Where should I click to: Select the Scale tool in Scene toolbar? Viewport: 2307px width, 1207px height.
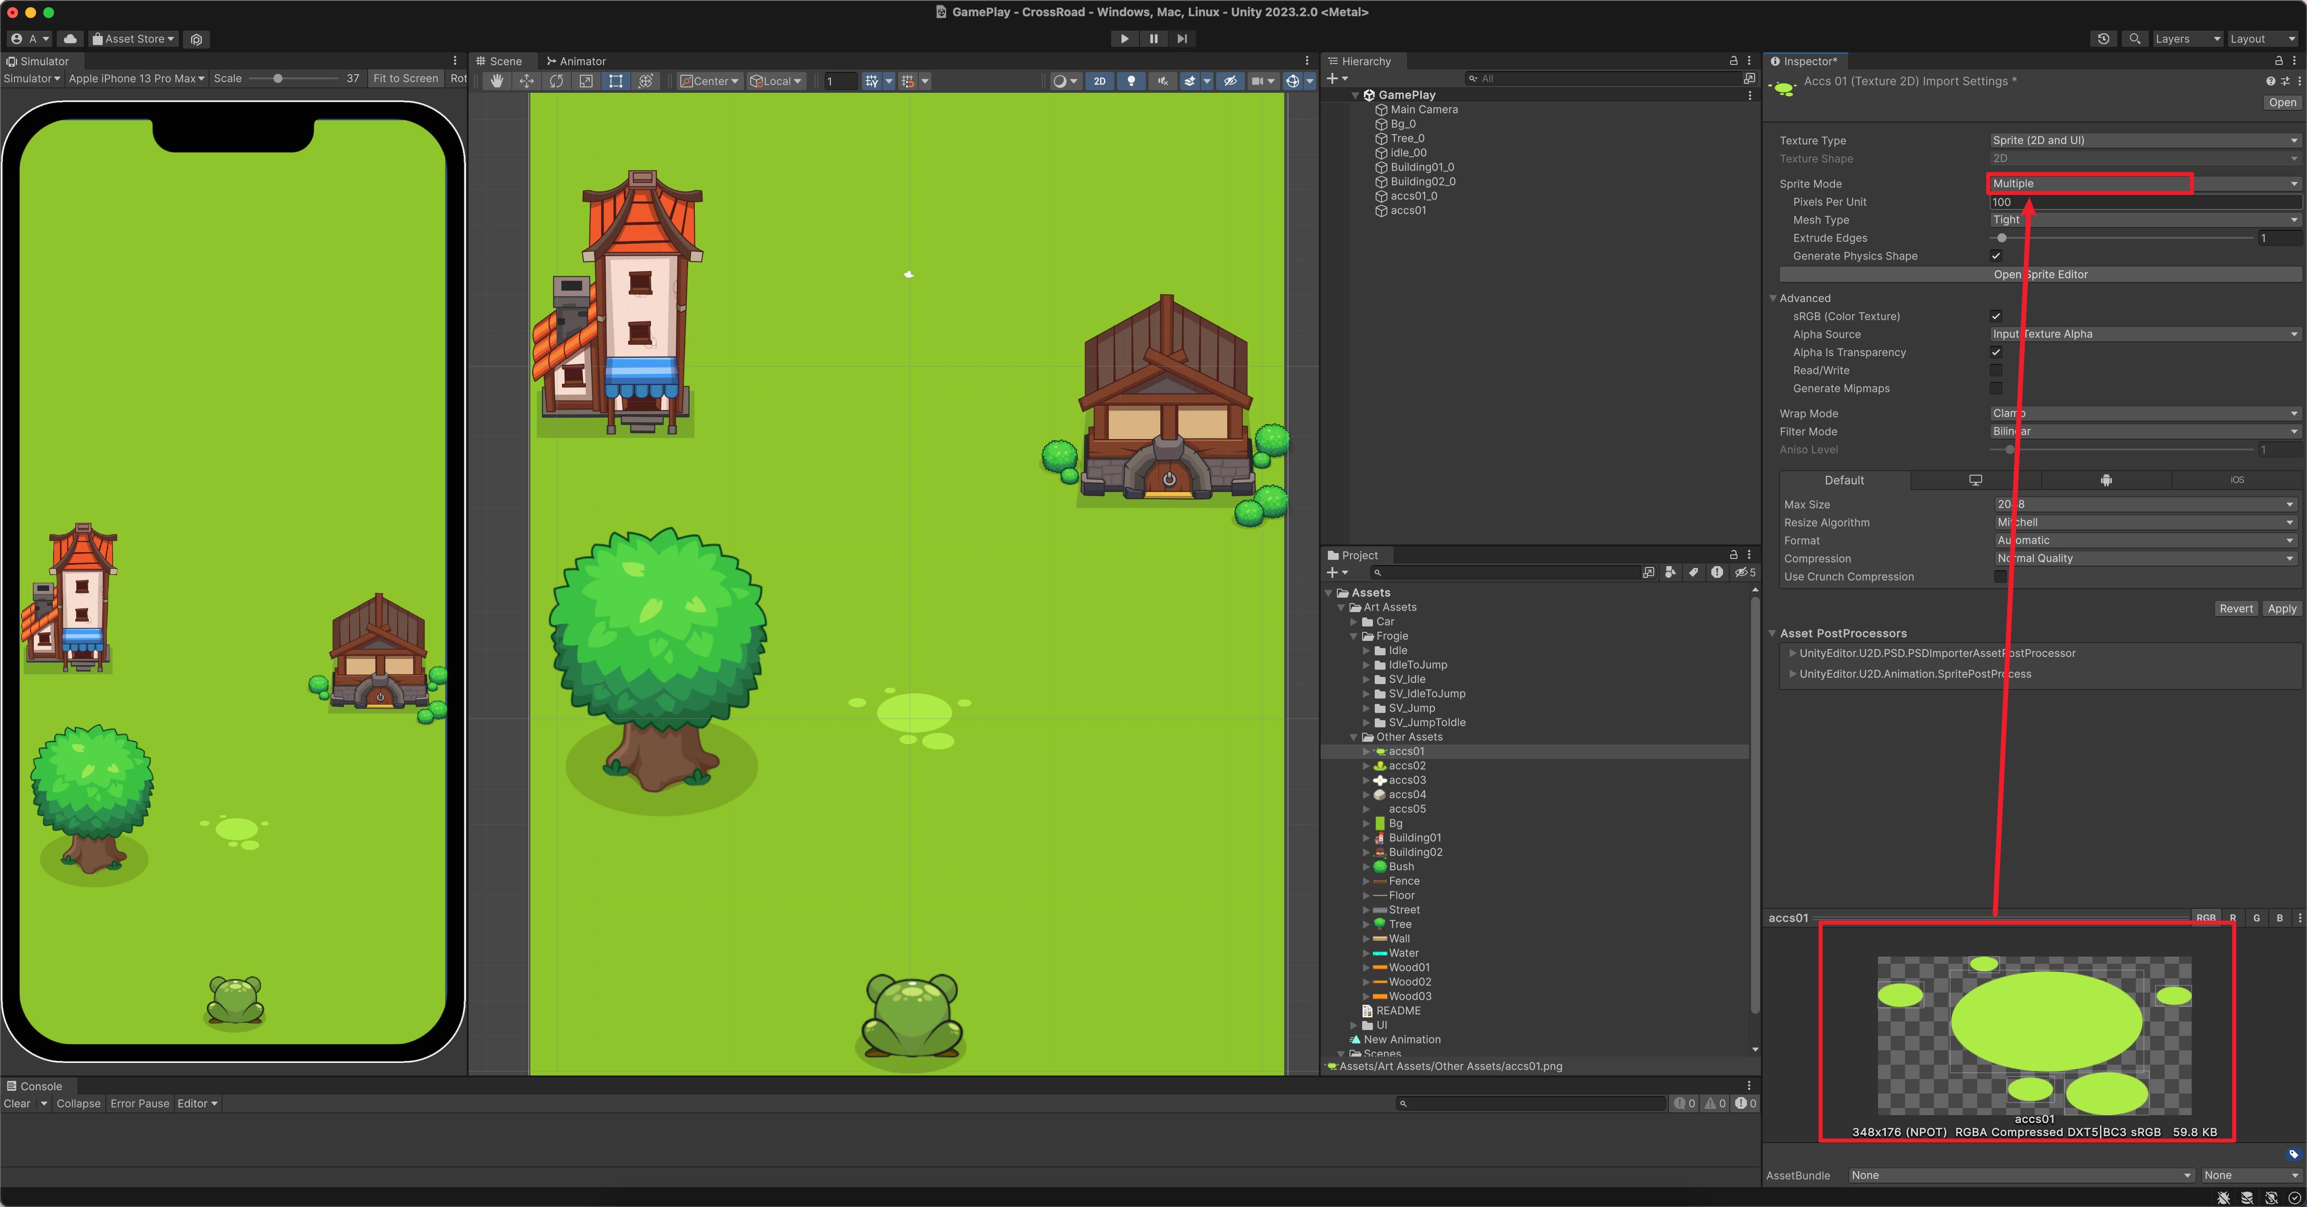coord(586,81)
